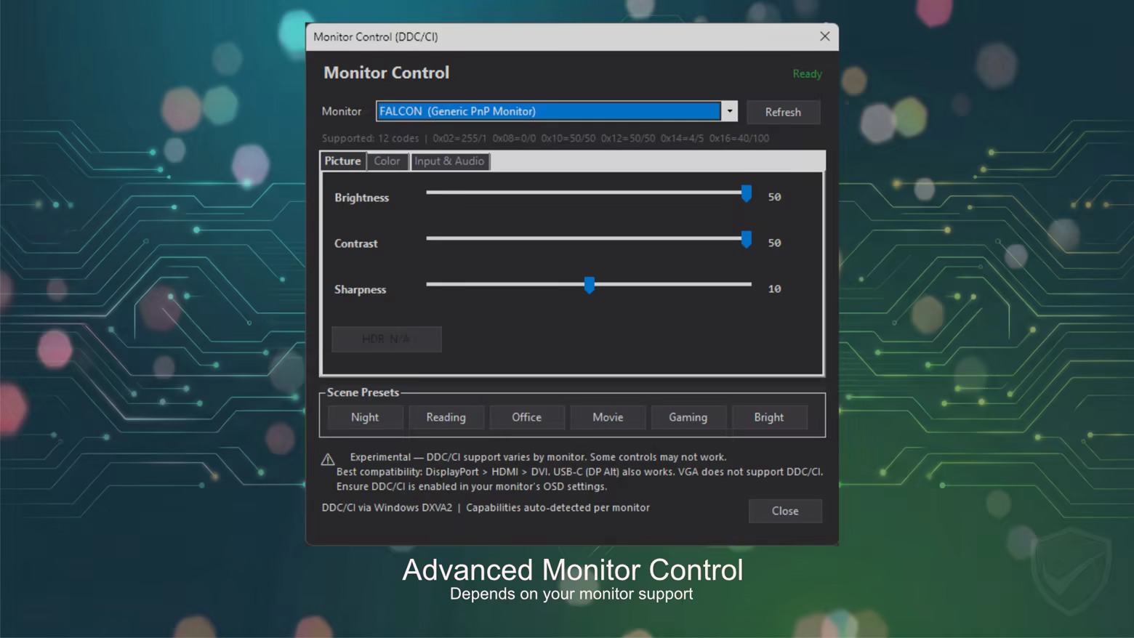The width and height of the screenshot is (1134, 638).
Task: Apply the Bright scene preset
Action: (x=768, y=417)
